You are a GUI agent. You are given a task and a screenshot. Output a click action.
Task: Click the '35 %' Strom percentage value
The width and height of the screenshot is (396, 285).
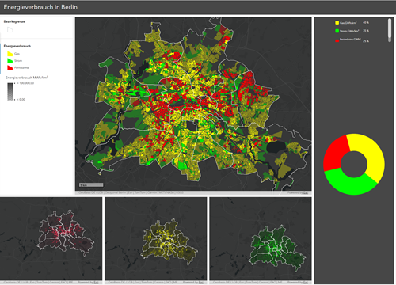(x=366, y=31)
